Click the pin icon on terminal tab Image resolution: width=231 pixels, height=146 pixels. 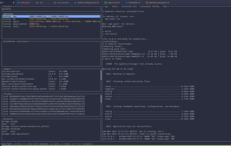pyautogui.click(x=13, y=3)
